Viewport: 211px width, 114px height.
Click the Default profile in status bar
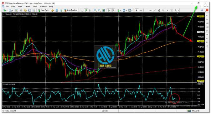click(x=105, y=111)
